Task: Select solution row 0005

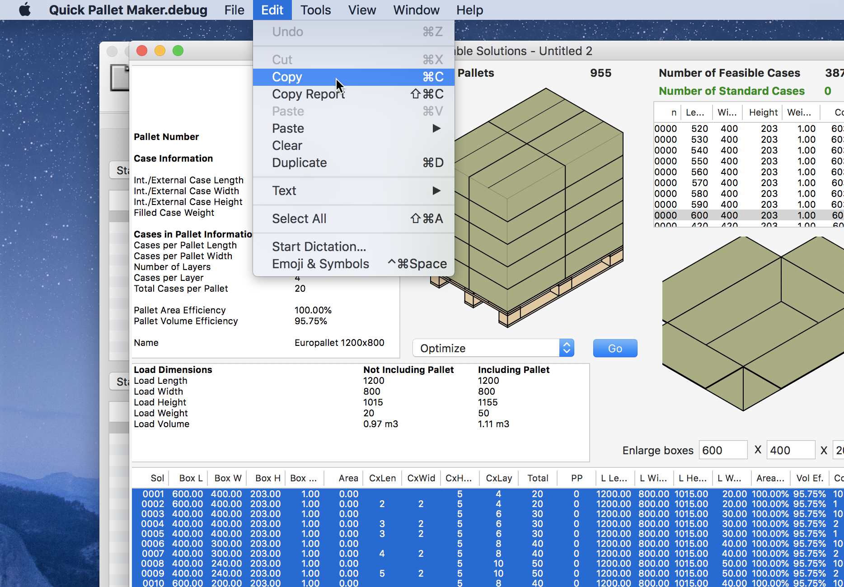Action: [x=488, y=534]
